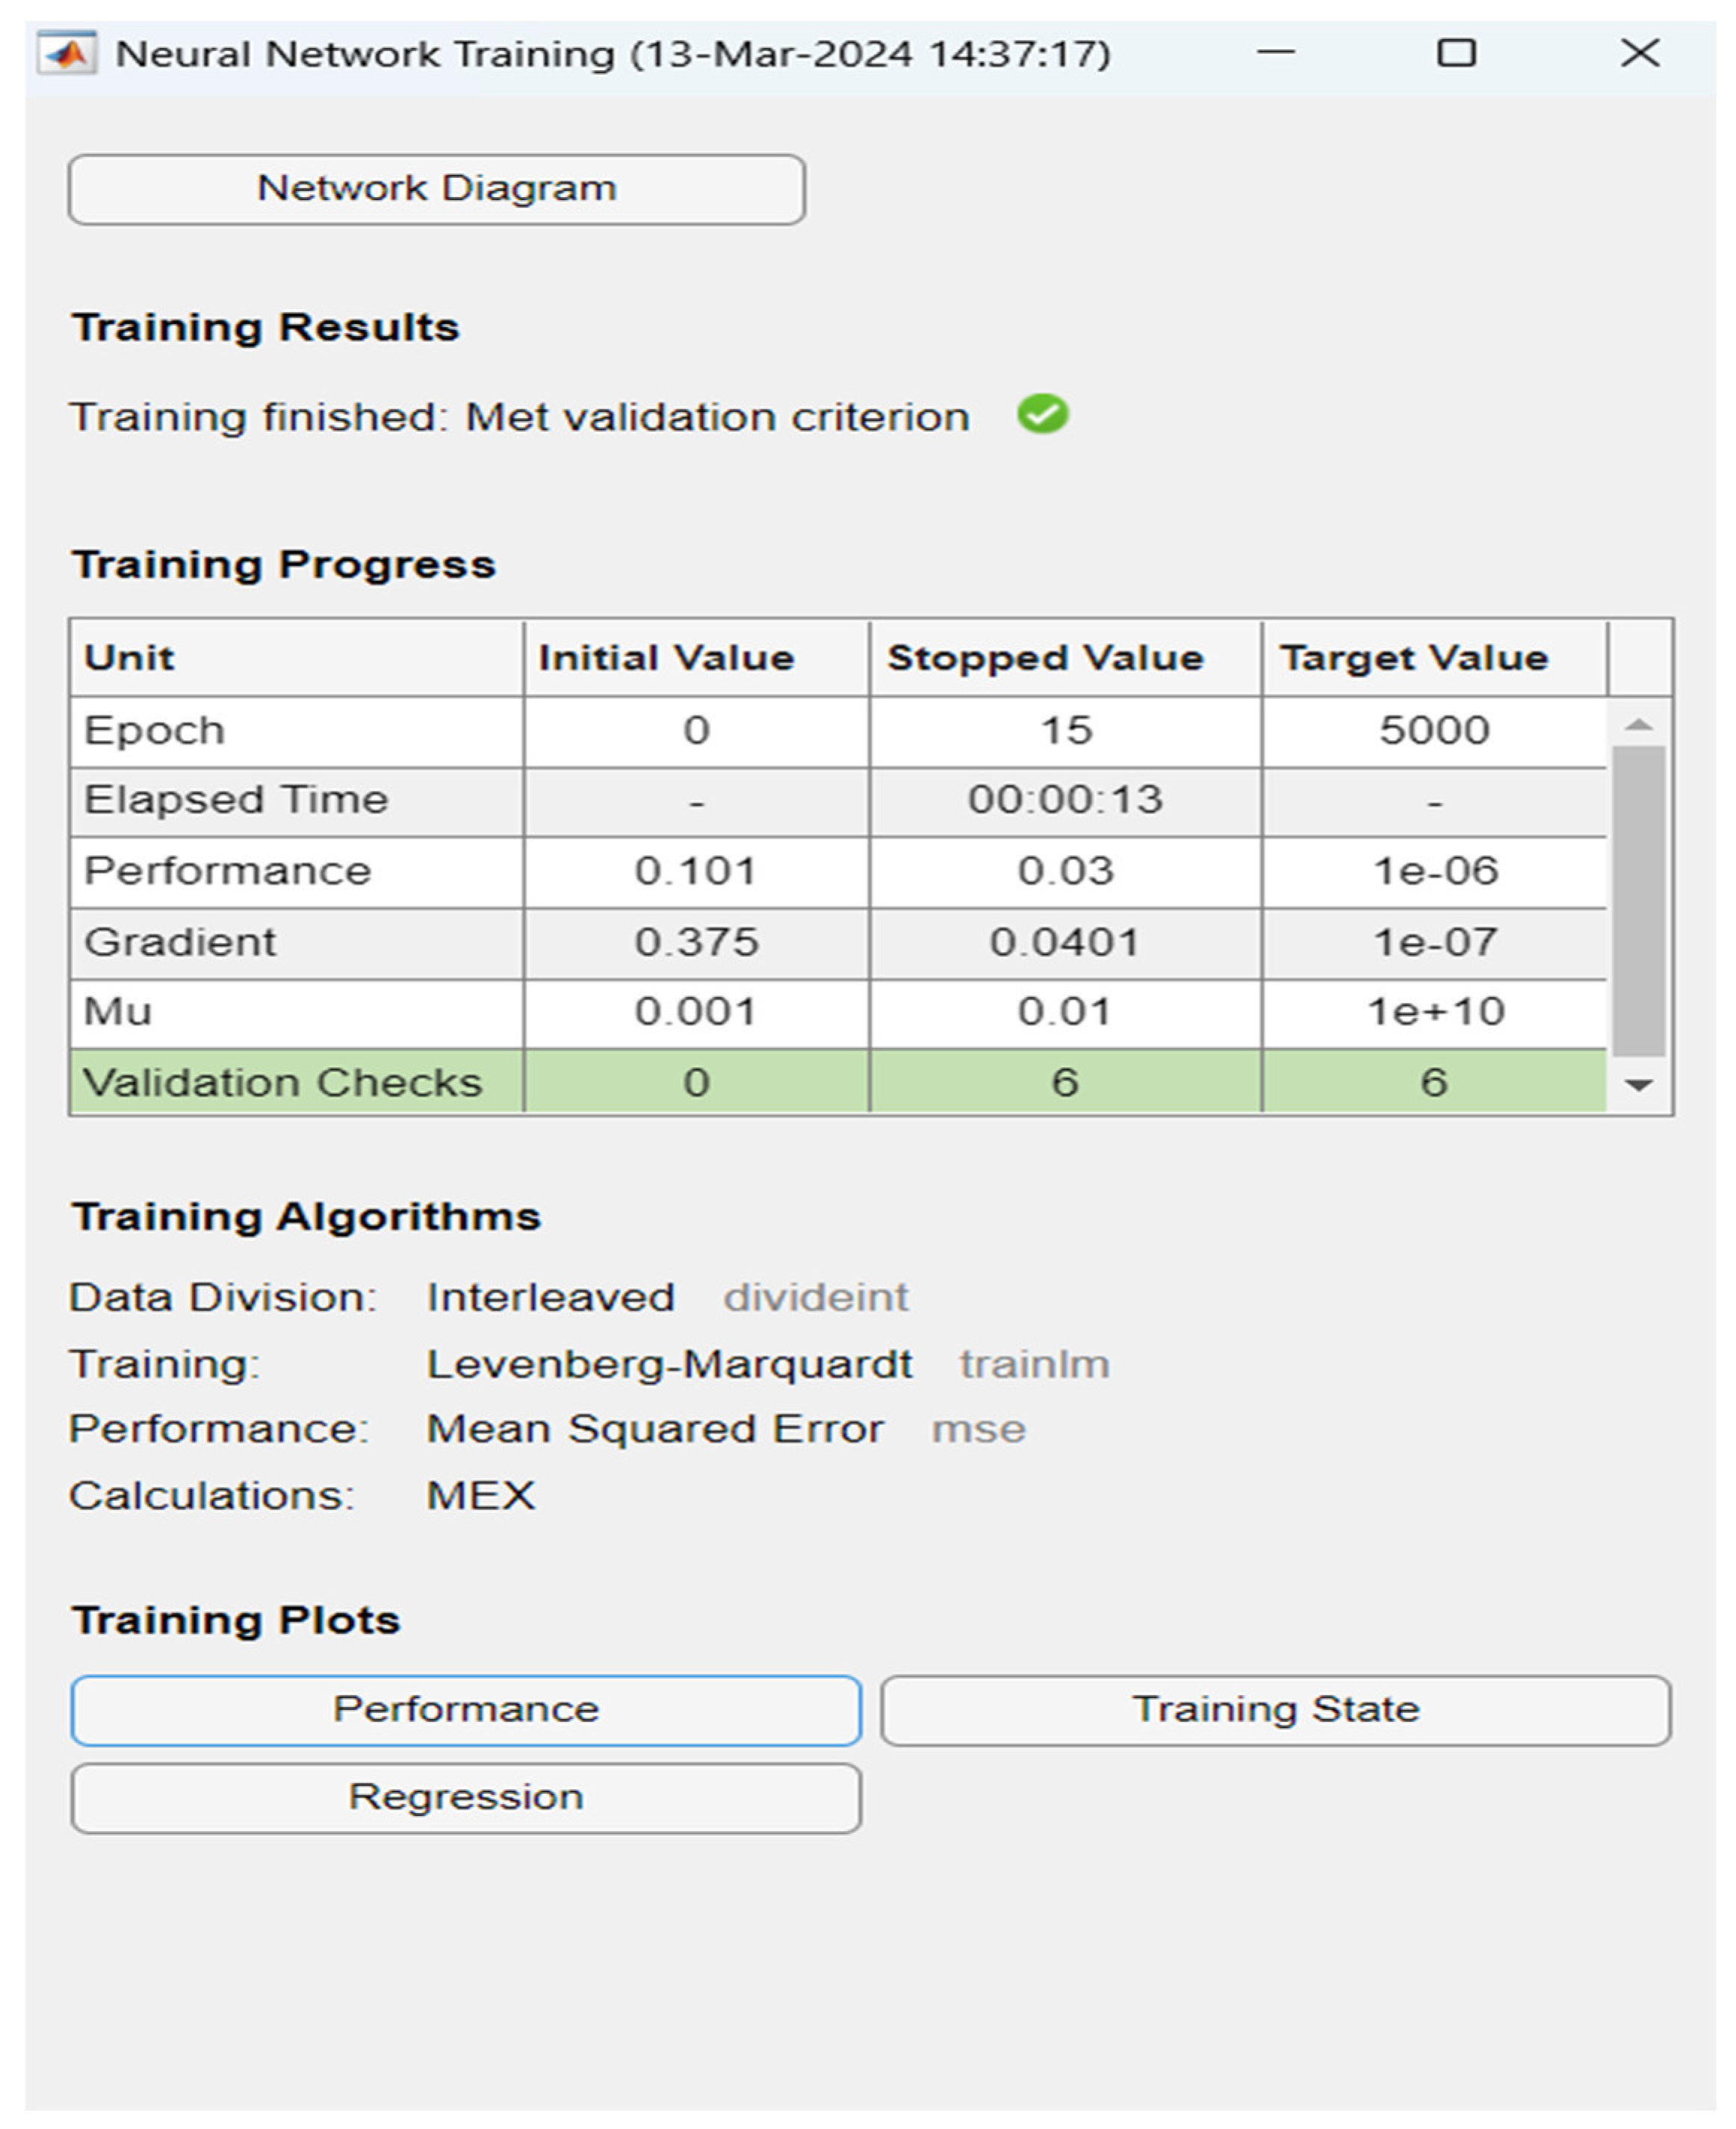Select the Gradient row label
This screenshot has height=2129, width=1736.
pyautogui.click(x=180, y=942)
